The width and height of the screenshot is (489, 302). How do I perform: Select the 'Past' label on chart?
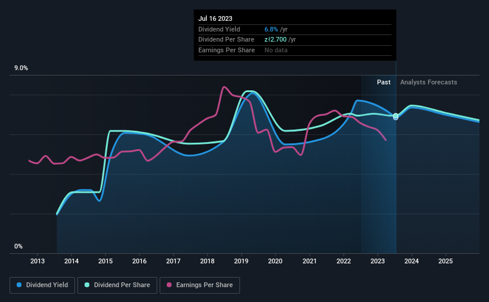384,82
